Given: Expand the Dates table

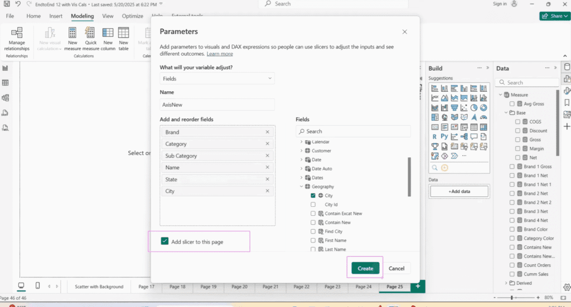Looking at the screenshot, I should (301, 177).
